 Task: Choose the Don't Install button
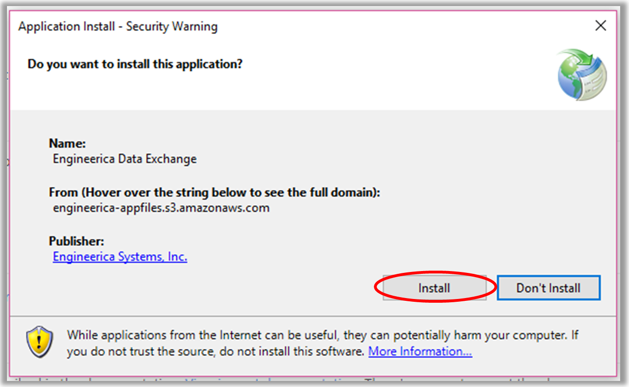click(548, 288)
